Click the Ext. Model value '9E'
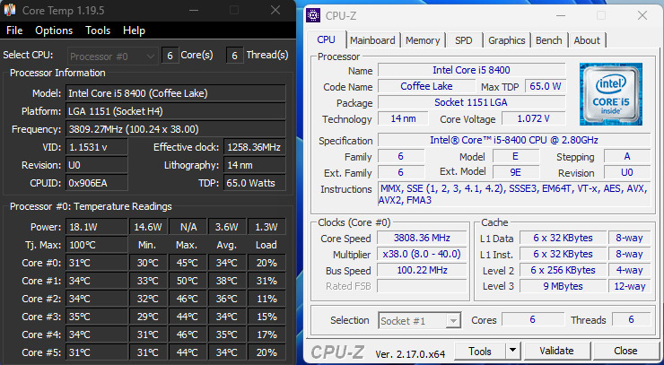 coord(516,172)
